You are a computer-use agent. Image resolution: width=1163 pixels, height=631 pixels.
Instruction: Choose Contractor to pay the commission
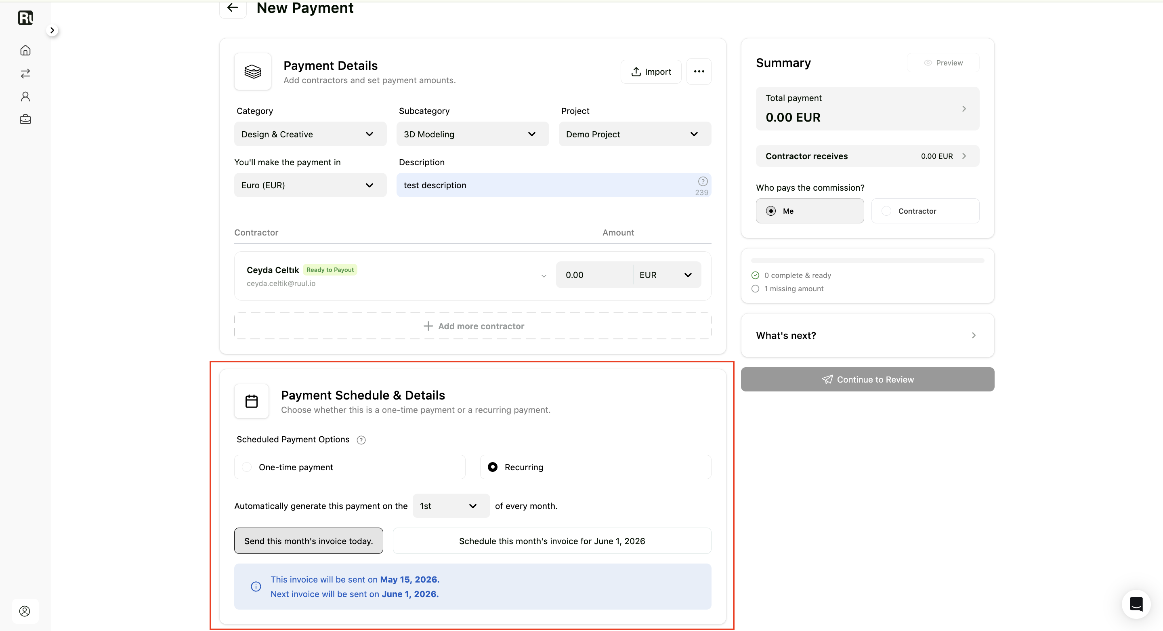pyautogui.click(x=925, y=211)
